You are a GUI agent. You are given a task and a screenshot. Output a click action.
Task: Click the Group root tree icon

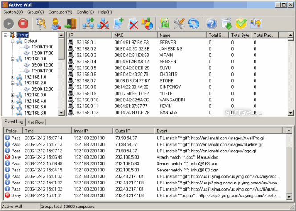pyautogui.click(x=12, y=35)
